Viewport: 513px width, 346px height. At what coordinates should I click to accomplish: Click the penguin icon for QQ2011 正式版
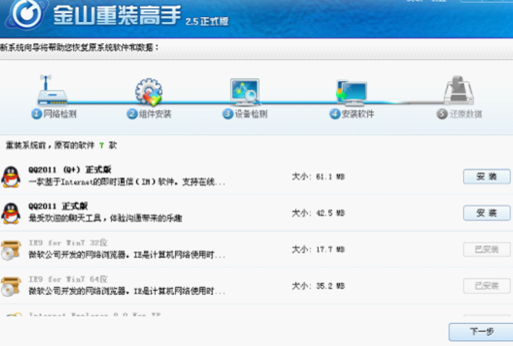[x=11, y=213]
